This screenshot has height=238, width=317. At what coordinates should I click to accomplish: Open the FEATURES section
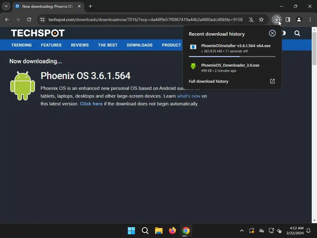[x=51, y=45]
